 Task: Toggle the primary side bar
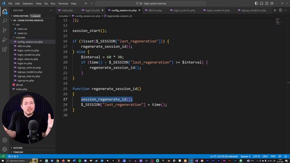(x=256, y=3)
